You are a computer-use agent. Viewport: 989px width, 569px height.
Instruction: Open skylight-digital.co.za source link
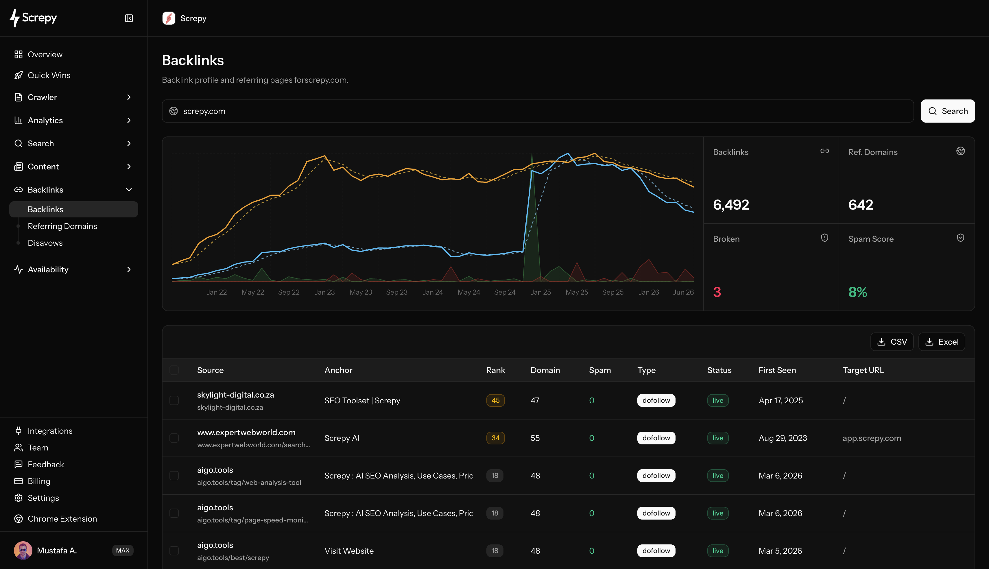[x=236, y=395]
